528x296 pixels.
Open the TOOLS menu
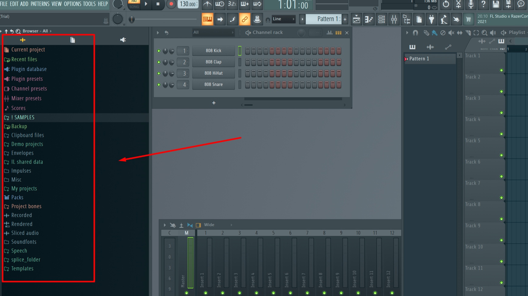[89, 4]
